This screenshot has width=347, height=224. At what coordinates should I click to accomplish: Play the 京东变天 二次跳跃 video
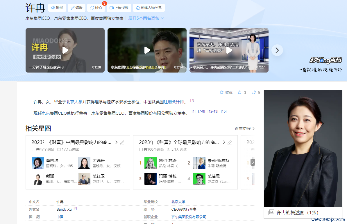pyautogui.click(x=229, y=50)
